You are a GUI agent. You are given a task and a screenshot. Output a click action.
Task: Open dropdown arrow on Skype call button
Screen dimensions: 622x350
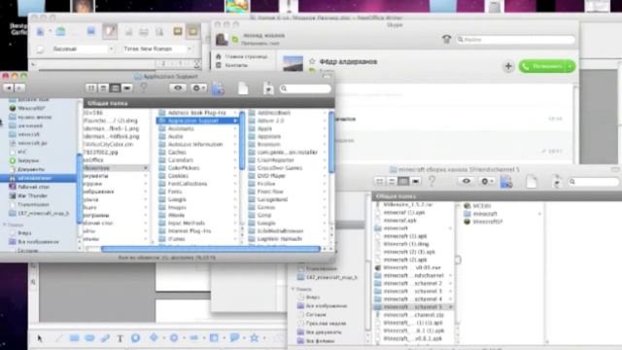570,66
